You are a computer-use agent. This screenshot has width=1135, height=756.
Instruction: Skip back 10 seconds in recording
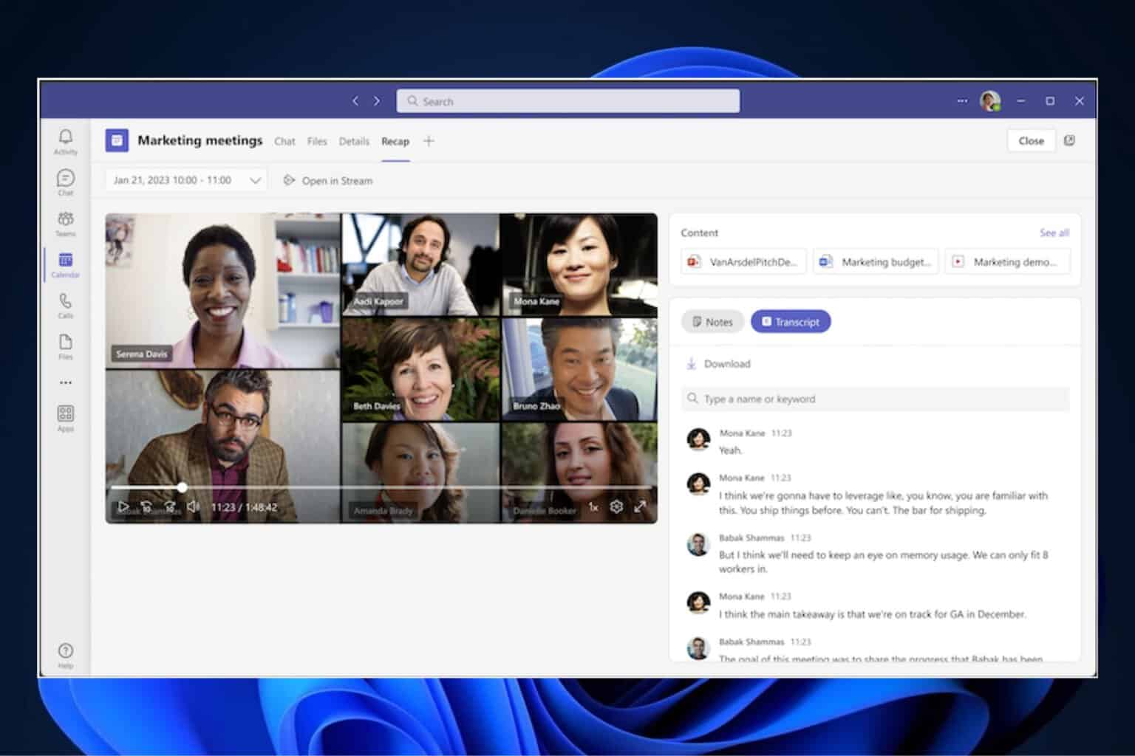(146, 507)
